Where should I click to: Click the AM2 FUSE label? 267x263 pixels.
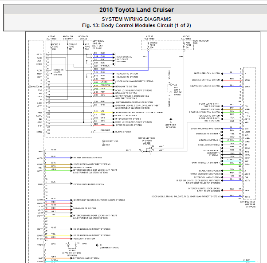coord(188,45)
